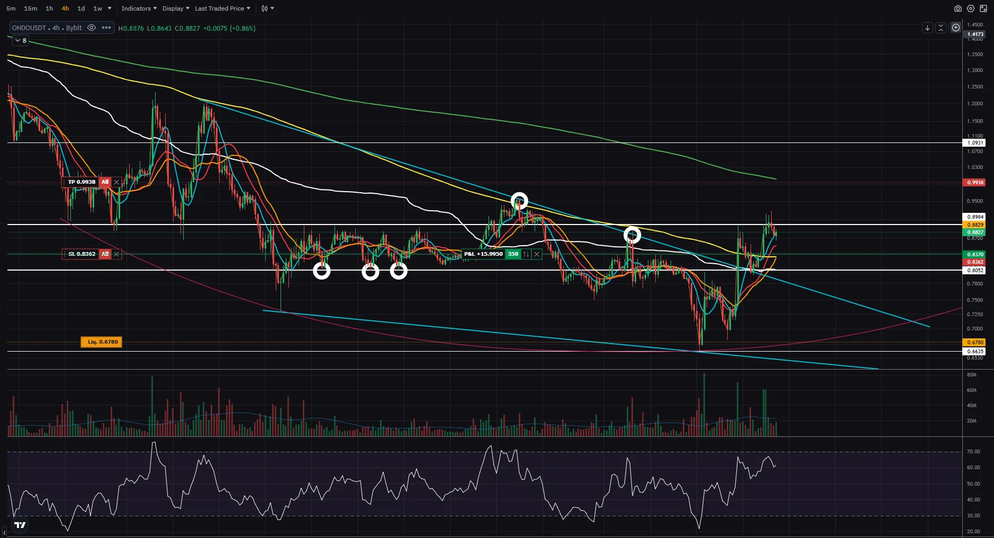Click the plus circle on price axis

coord(955,28)
